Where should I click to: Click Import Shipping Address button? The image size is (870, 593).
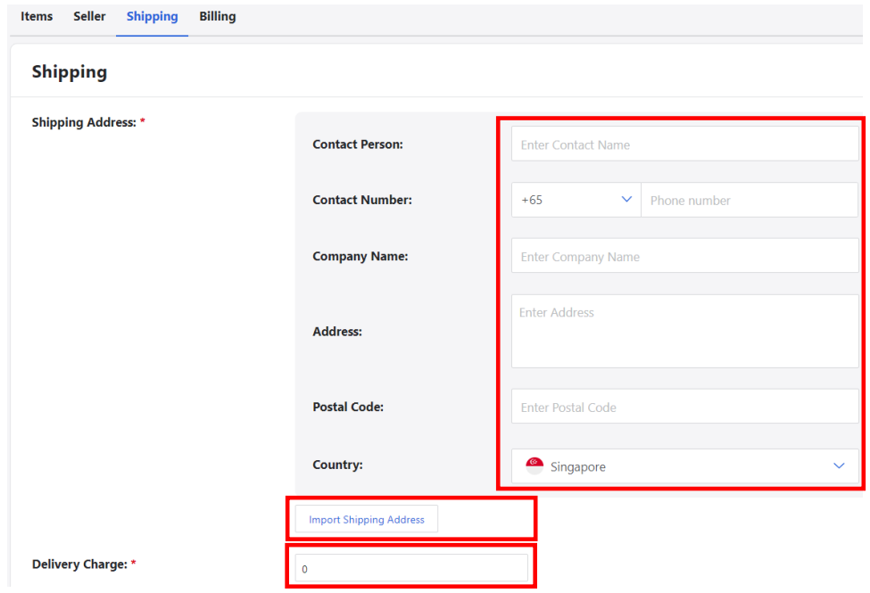click(x=366, y=519)
